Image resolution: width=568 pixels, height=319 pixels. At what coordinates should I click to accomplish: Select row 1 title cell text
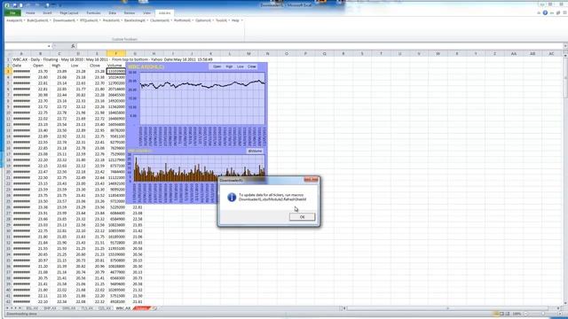(113, 59)
